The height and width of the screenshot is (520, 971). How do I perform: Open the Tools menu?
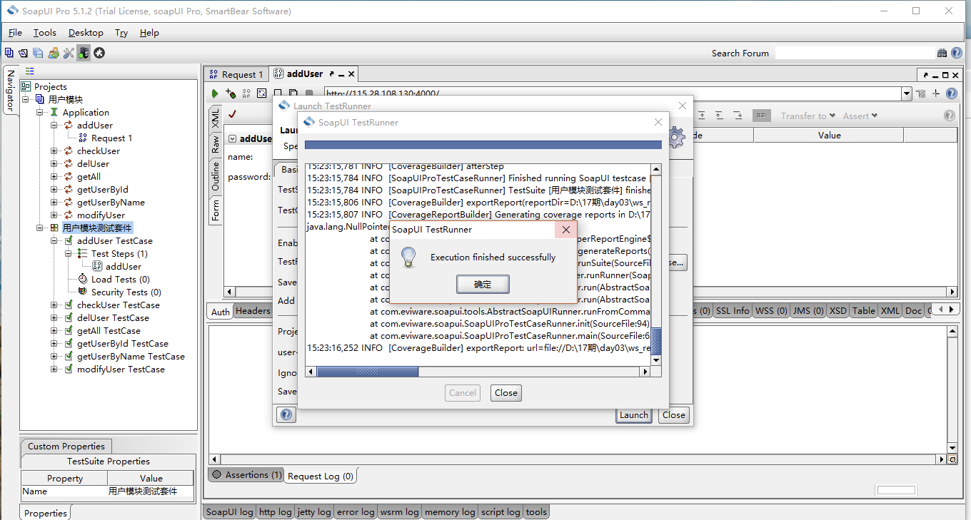pos(44,33)
